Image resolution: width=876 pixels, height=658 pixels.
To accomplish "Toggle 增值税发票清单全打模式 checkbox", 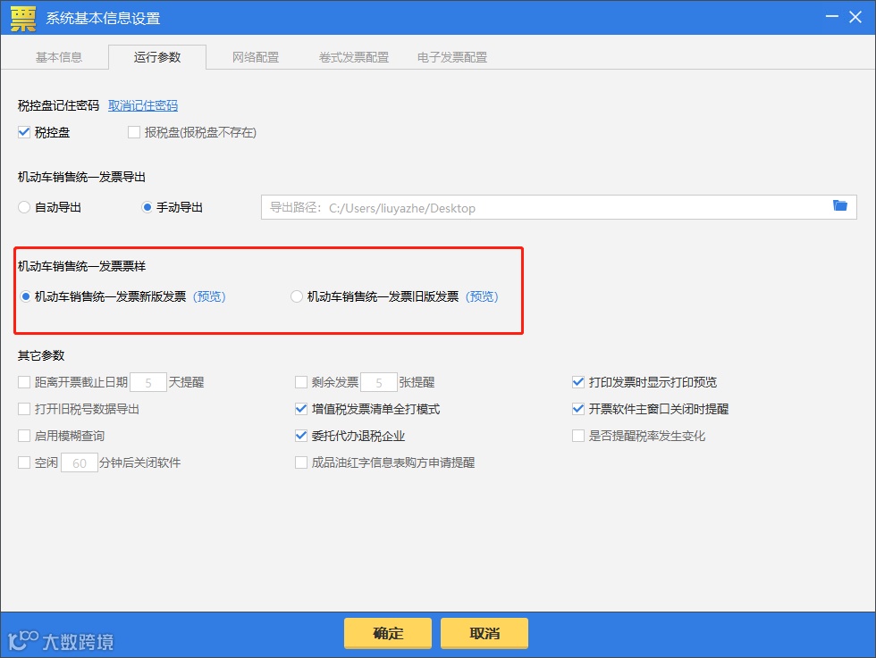I will click(x=301, y=409).
